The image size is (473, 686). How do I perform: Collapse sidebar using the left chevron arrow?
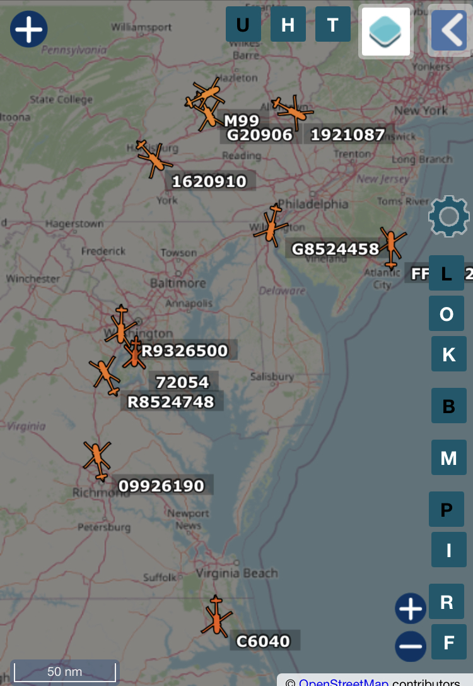[x=449, y=30]
